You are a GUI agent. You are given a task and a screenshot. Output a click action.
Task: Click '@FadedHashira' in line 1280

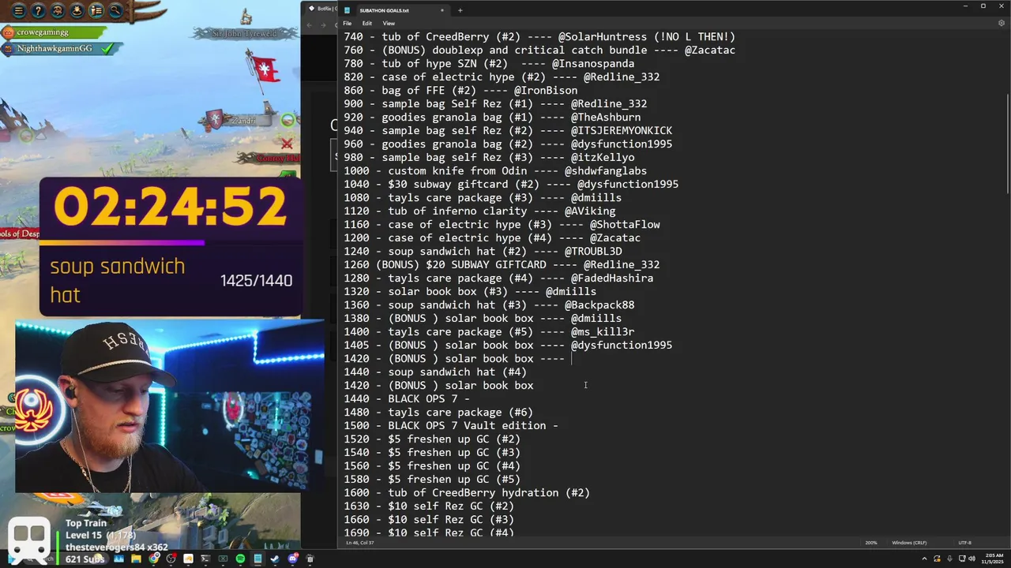(x=612, y=278)
